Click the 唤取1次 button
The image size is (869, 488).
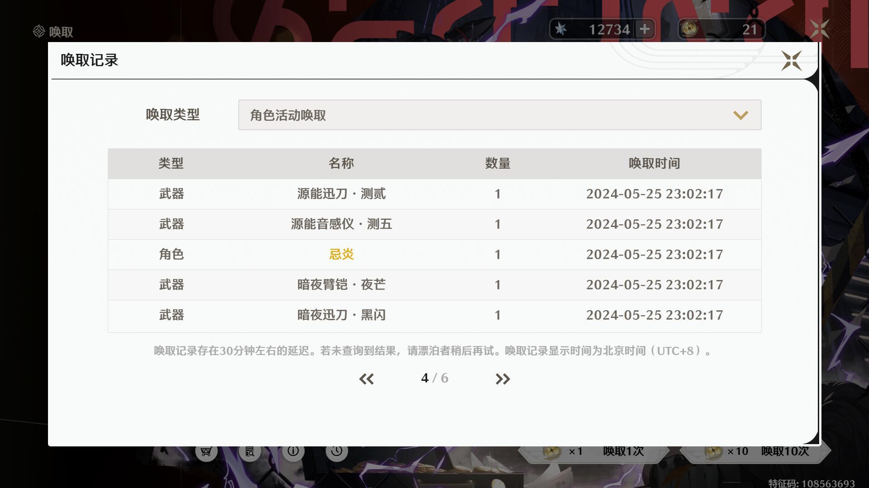594,452
